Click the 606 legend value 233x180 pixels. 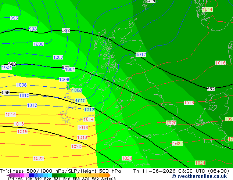(x=112, y=179)
